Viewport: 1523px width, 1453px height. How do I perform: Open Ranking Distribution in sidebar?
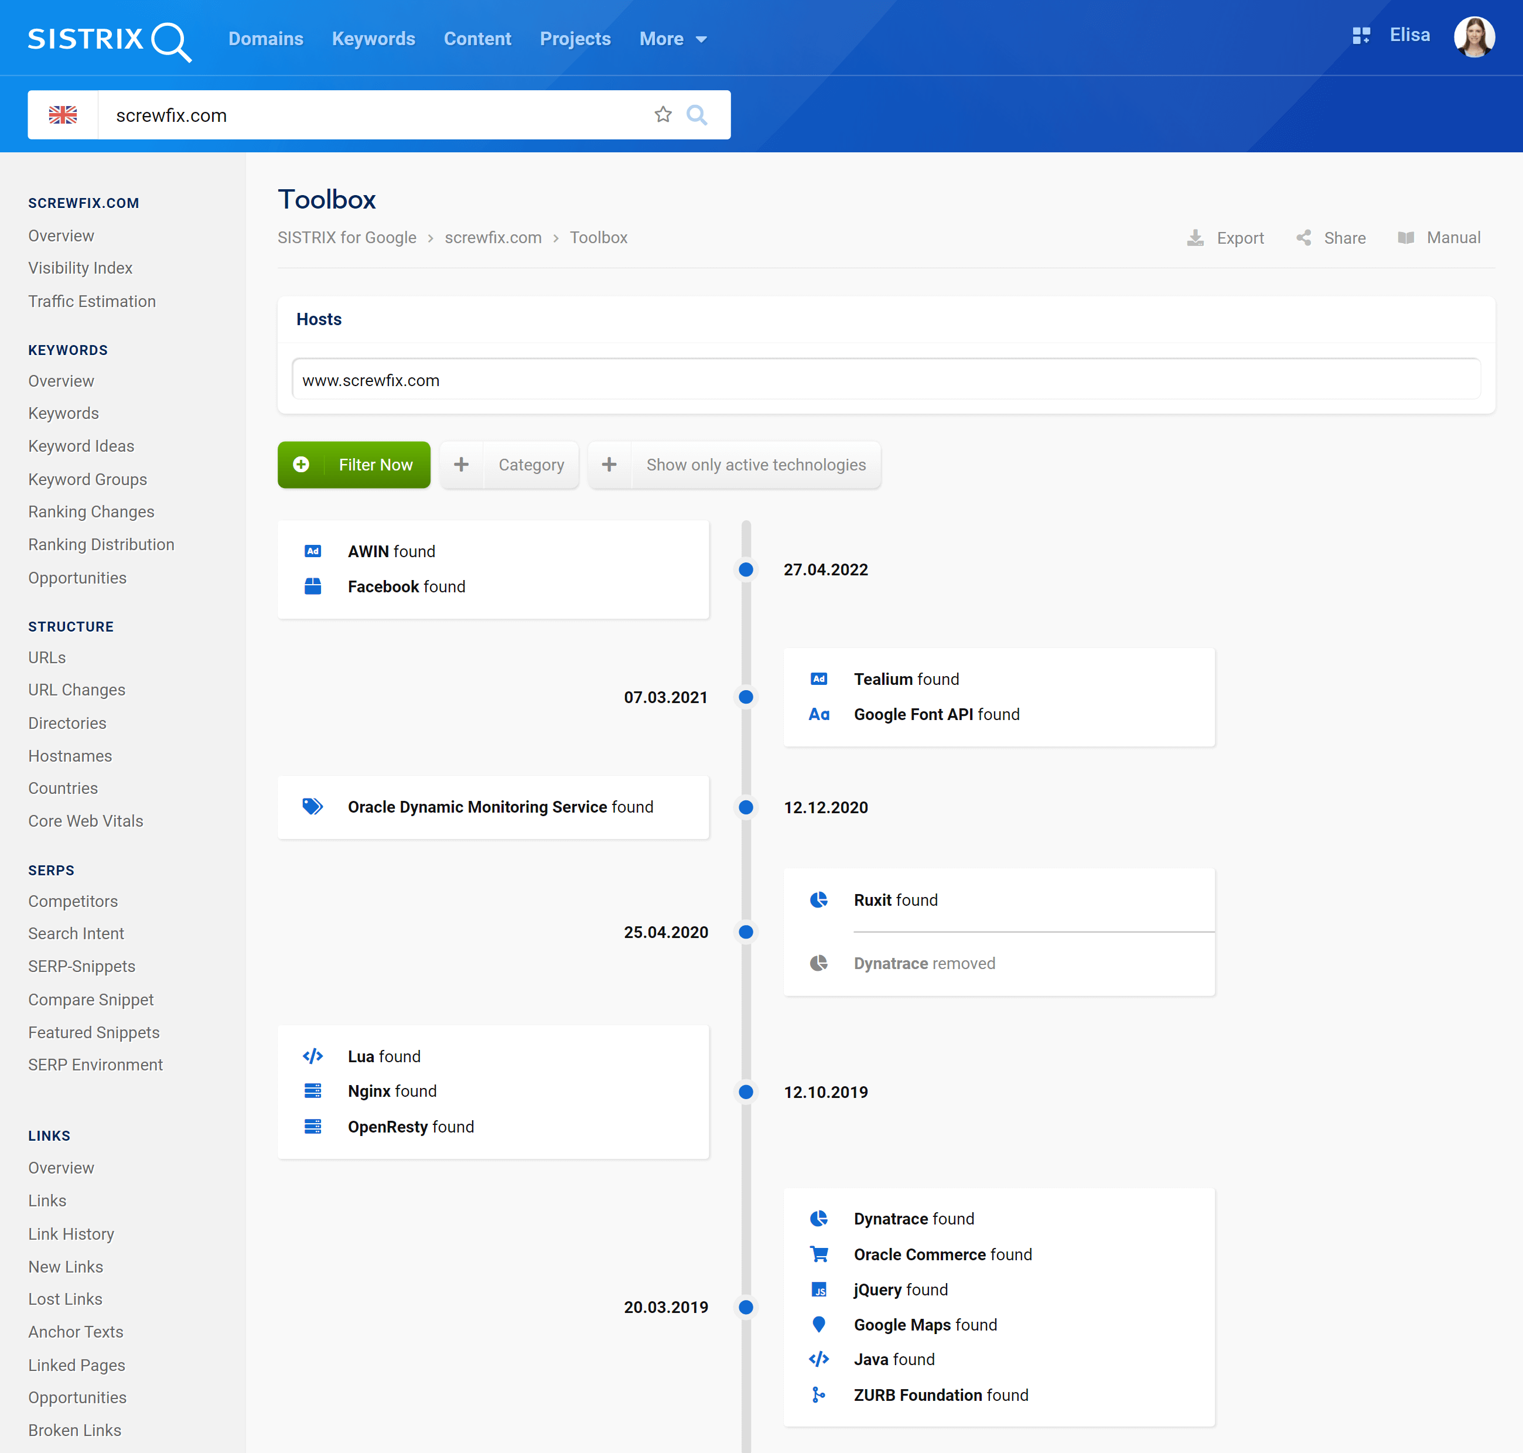[101, 544]
